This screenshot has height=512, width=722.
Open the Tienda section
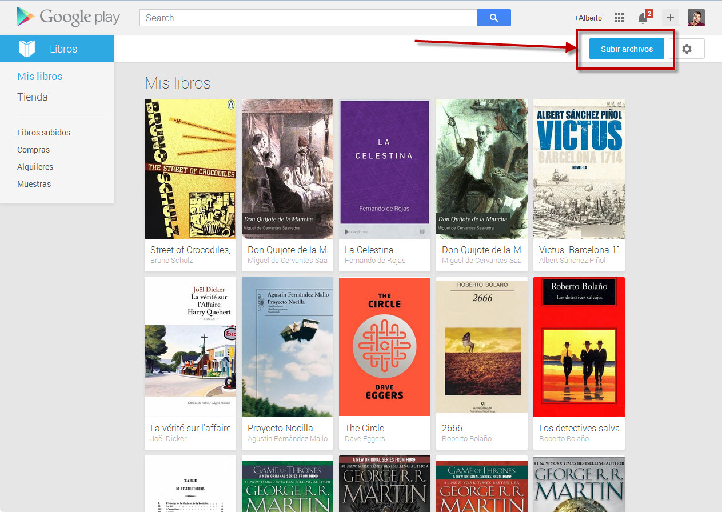[x=32, y=97]
